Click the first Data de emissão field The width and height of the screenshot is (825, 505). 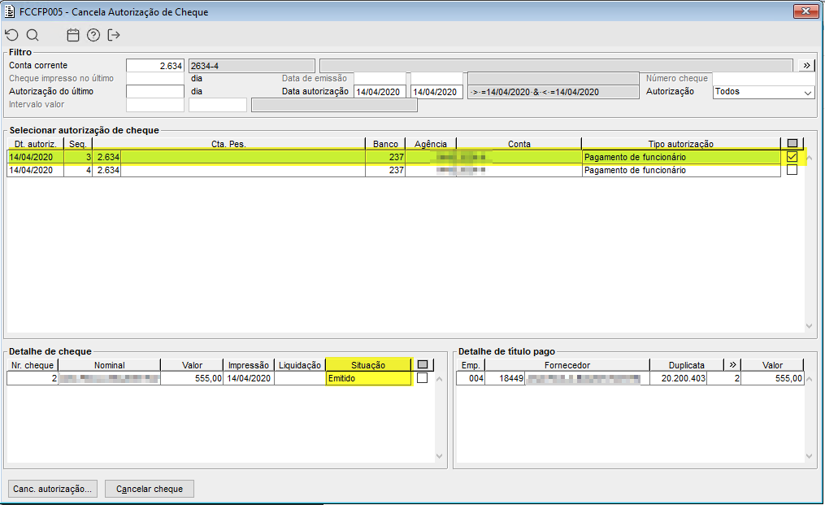pos(380,78)
